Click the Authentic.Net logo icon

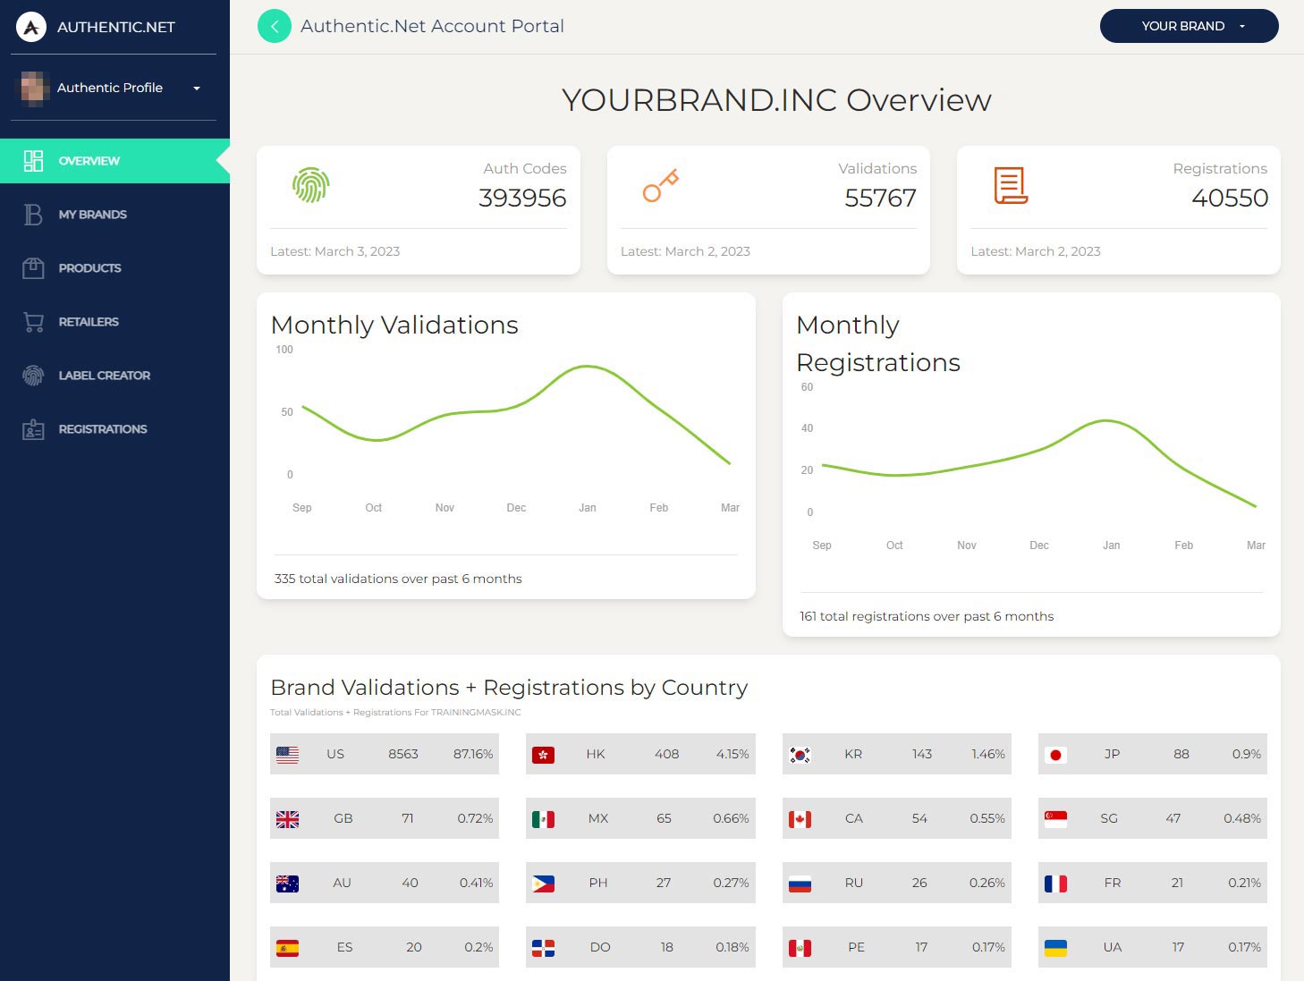(31, 27)
